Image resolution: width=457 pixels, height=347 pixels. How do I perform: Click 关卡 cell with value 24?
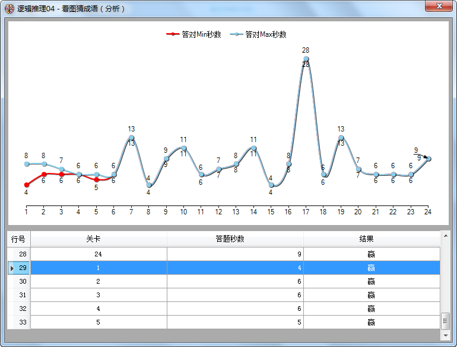pyautogui.click(x=99, y=254)
